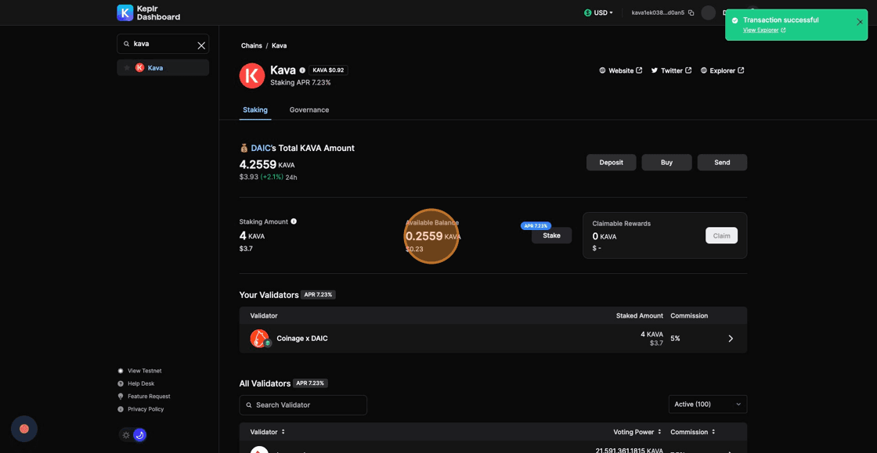
Task: Clear the kava search text
Action: tap(201, 45)
